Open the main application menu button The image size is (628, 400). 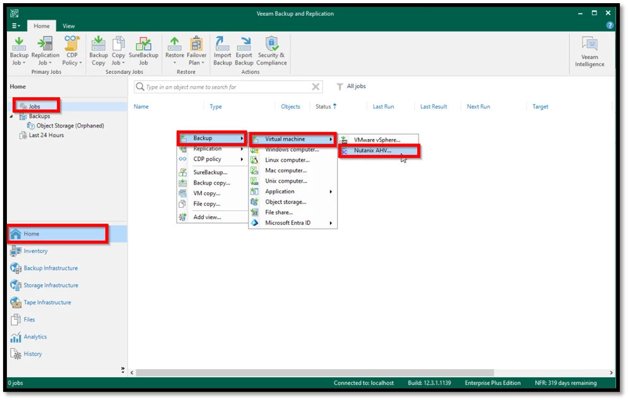click(16, 26)
